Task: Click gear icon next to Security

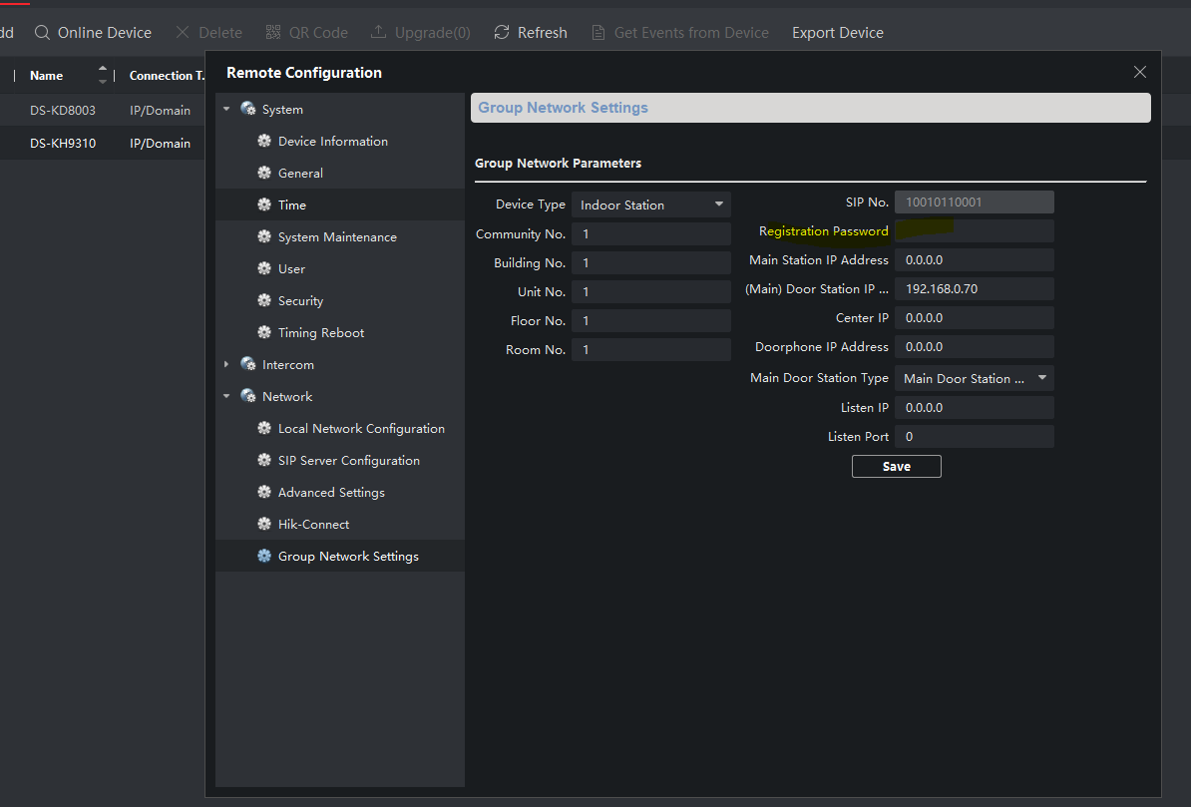Action: pyautogui.click(x=264, y=301)
